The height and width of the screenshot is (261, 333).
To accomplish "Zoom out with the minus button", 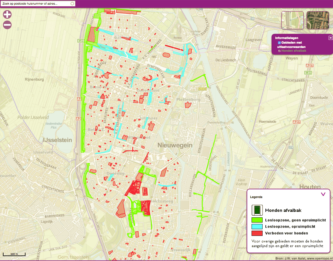I will [7, 25].
